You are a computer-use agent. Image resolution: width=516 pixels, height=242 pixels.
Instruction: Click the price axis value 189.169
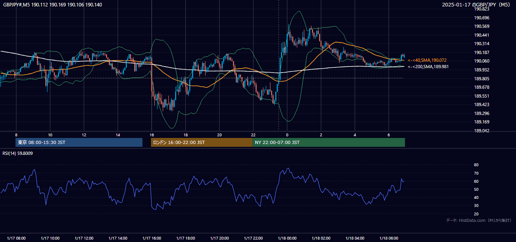pos(482,122)
